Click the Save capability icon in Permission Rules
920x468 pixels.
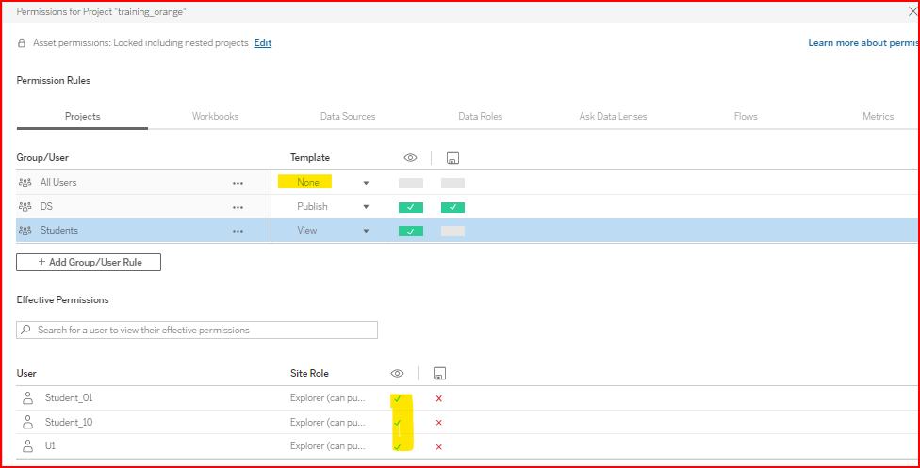[452, 158]
